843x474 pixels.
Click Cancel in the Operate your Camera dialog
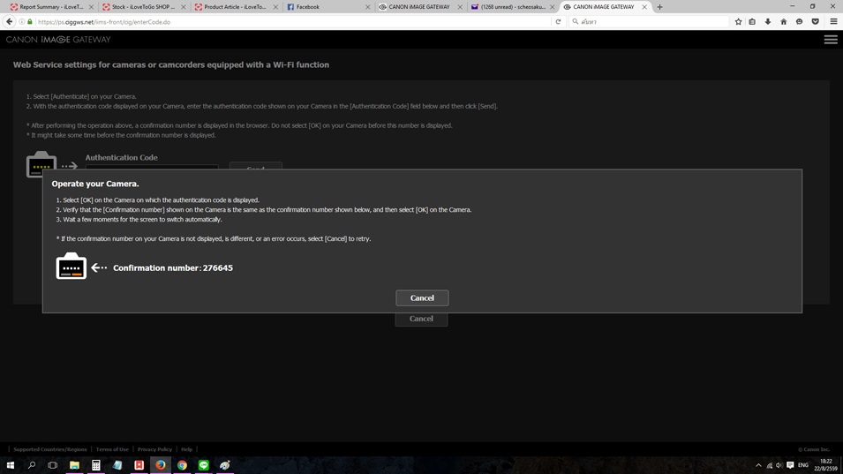[x=422, y=297]
